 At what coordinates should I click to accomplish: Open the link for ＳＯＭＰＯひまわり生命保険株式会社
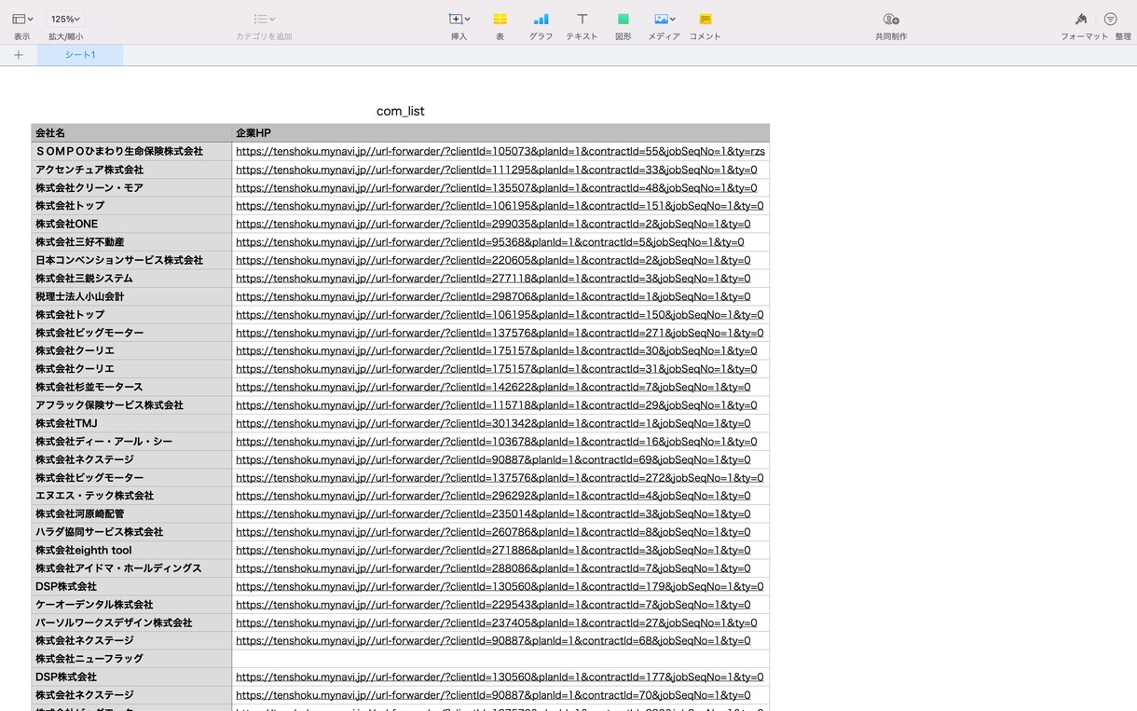[x=500, y=151]
